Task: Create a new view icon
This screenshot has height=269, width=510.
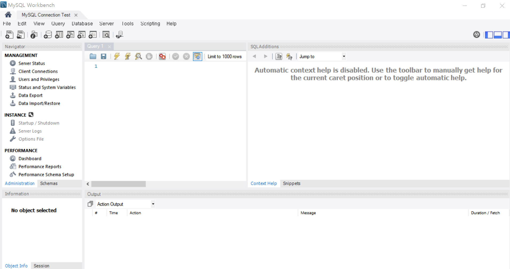Action: (x=70, y=35)
